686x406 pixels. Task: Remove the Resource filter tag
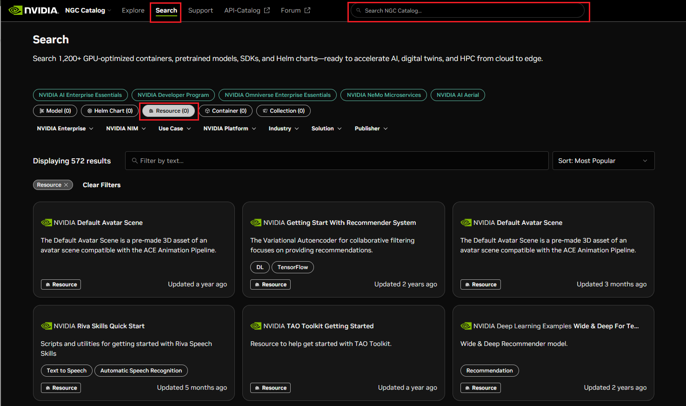[66, 185]
